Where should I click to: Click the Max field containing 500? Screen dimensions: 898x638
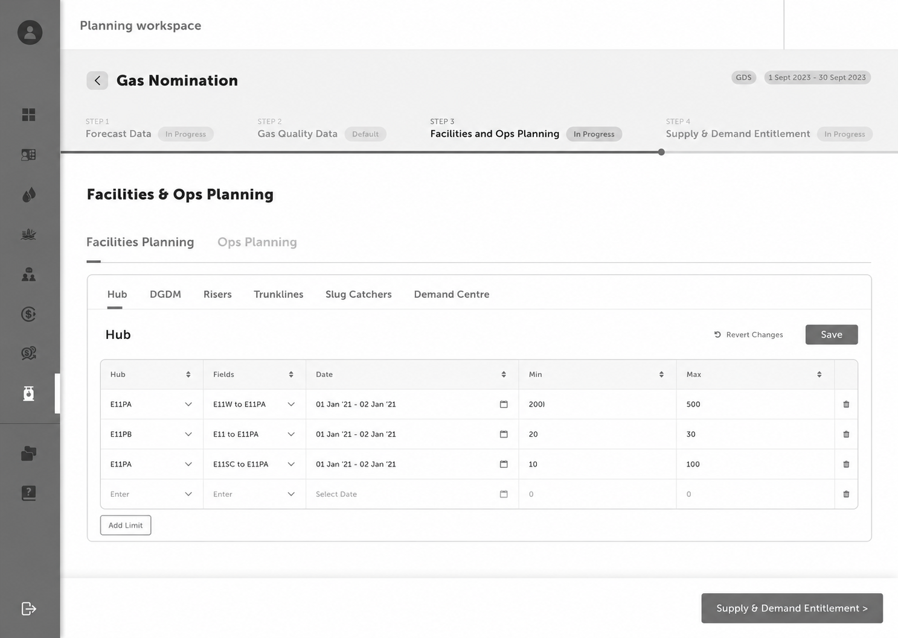pos(755,404)
